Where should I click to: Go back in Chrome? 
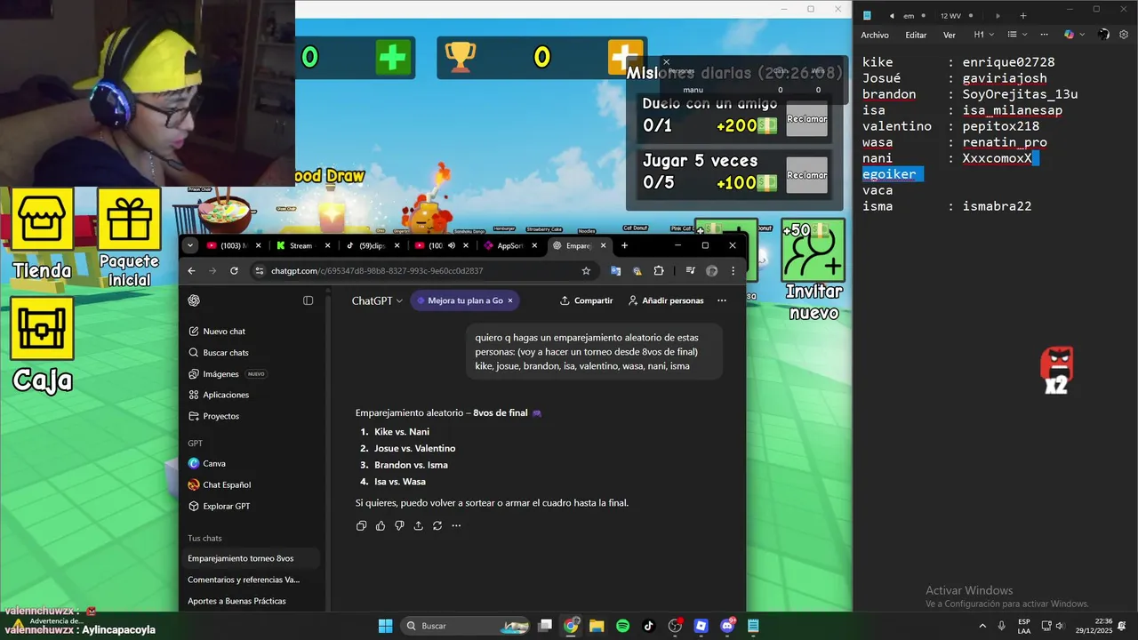(191, 271)
